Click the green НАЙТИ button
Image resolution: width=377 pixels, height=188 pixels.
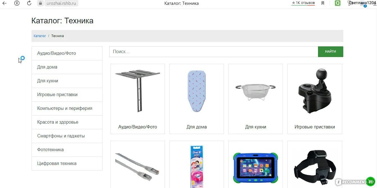[330, 52]
